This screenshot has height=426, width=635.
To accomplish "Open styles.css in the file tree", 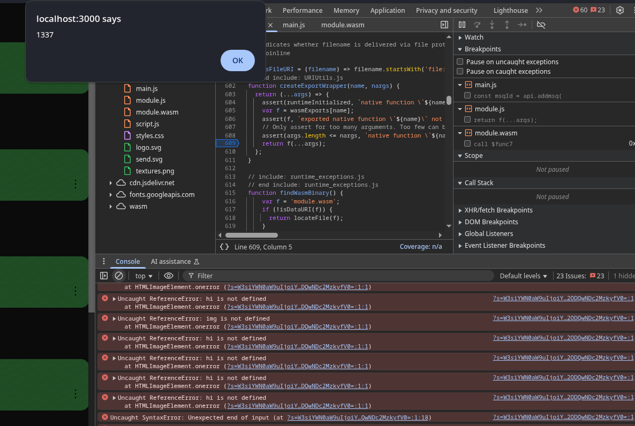I will (149, 135).
